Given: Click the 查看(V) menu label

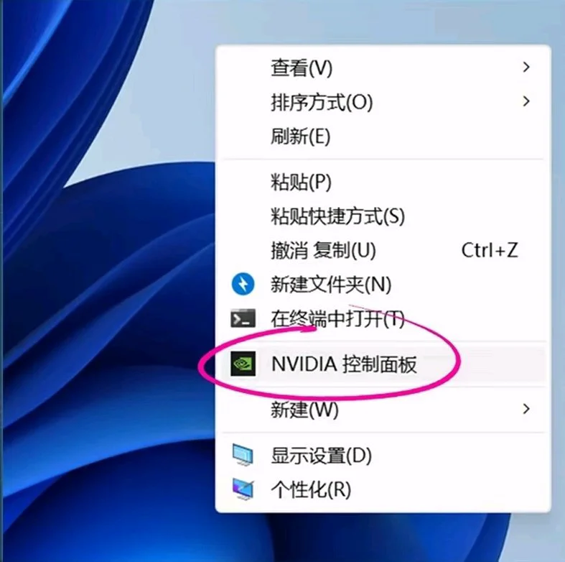Looking at the screenshot, I should pyautogui.click(x=302, y=68).
